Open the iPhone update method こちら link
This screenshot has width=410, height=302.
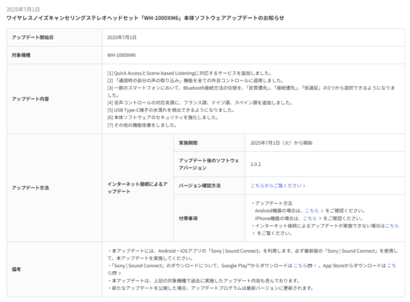[312, 219]
